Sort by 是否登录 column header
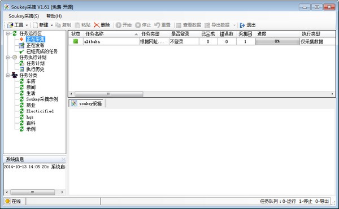 point(184,34)
